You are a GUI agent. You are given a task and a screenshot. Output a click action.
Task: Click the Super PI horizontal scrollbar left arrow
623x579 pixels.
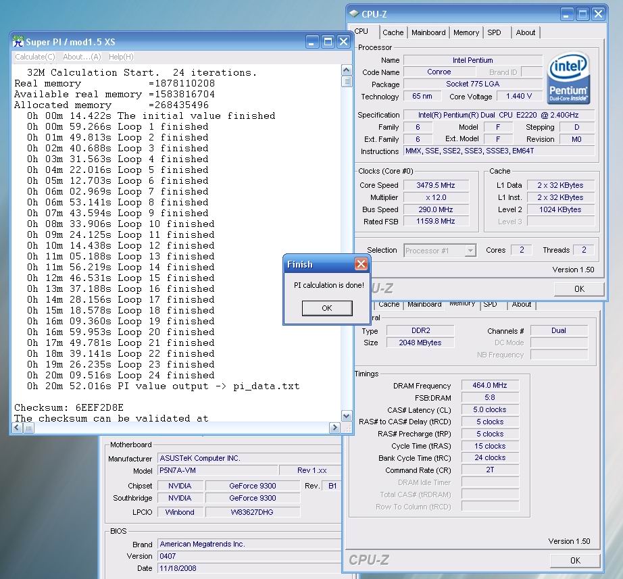click(17, 428)
